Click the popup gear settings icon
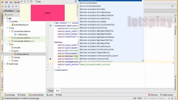This screenshot has width=178, height=100. 76,1
